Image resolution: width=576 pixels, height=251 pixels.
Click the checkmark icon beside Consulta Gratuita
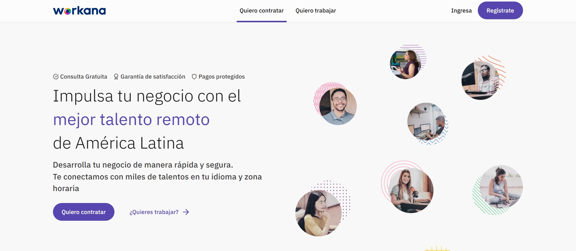pyautogui.click(x=56, y=77)
